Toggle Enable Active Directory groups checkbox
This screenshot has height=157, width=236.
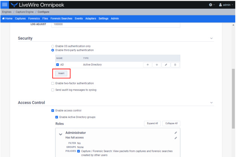click(56, 117)
